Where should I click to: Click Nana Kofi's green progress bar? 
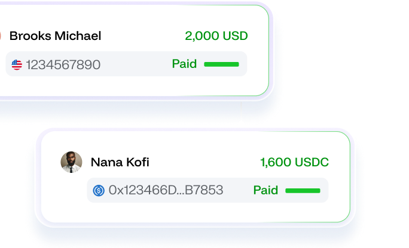(x=303, y=191)
